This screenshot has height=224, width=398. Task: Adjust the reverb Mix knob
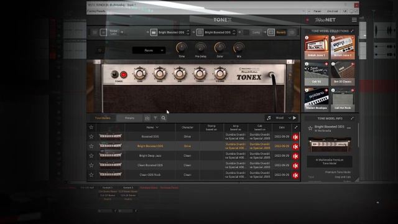tap(239, 47)
